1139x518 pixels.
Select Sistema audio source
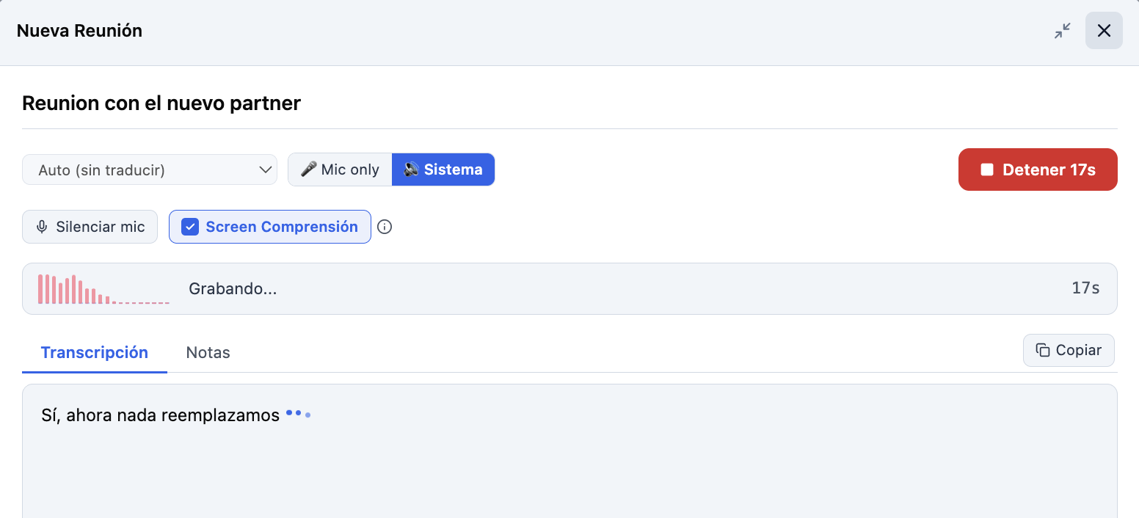(x=443, y=169)
